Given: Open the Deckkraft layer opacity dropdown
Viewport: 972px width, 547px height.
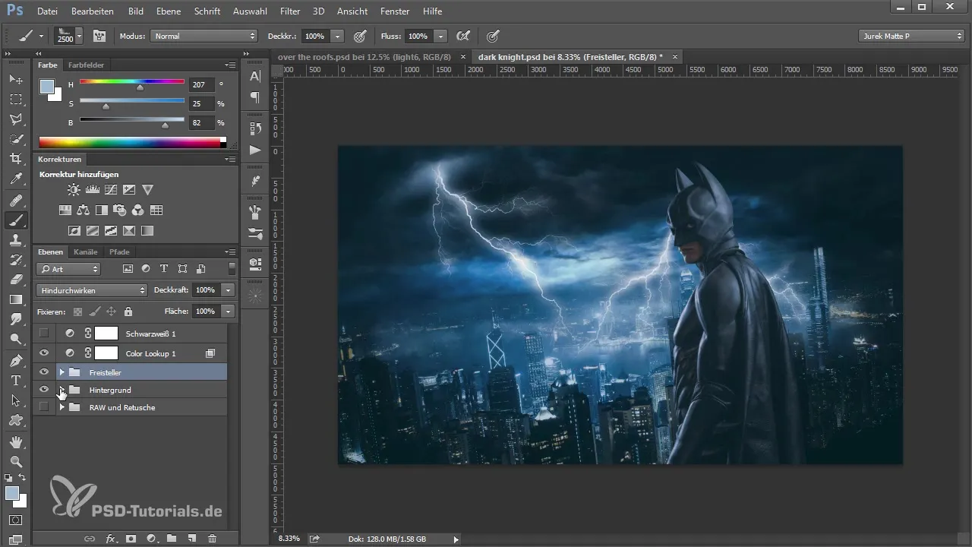Looking at the screenshot, I should 229,290.
